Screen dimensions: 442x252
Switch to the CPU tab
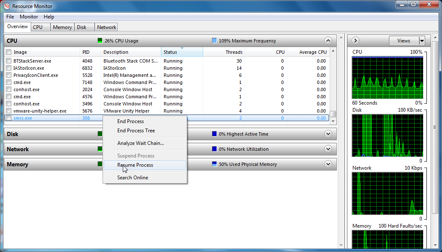tap(41, 27)
